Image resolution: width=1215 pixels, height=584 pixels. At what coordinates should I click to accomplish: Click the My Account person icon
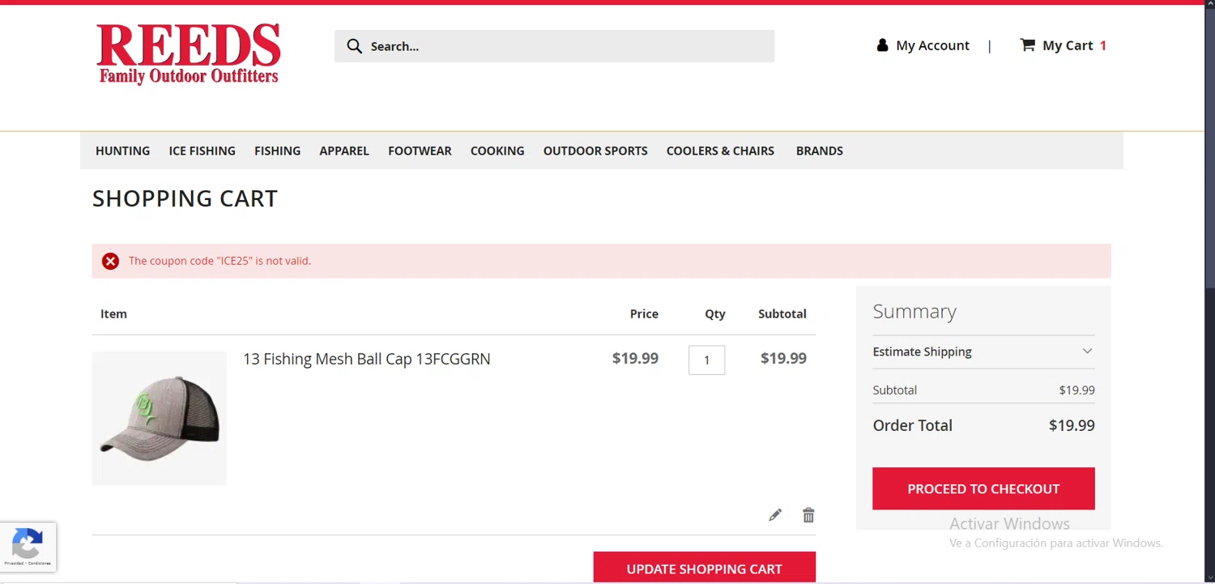click(x=882, y=45)
